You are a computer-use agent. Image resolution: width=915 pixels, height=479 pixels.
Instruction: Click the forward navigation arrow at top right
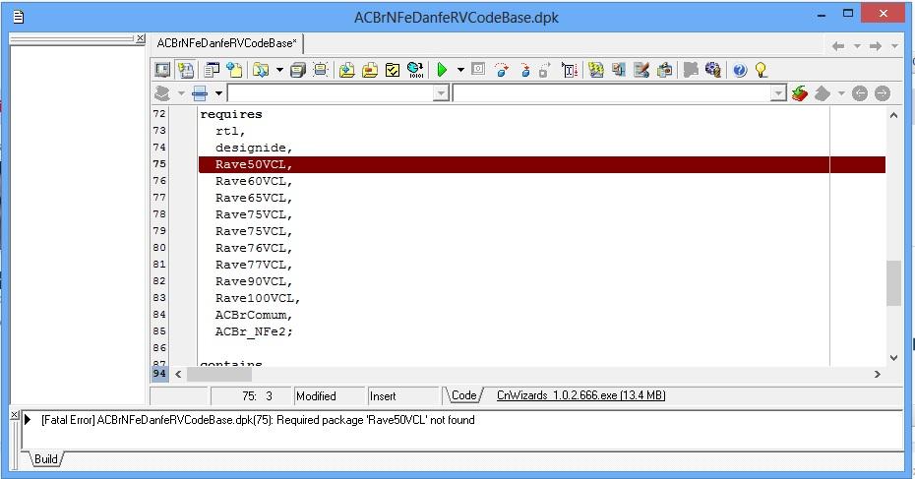point(876,46)
